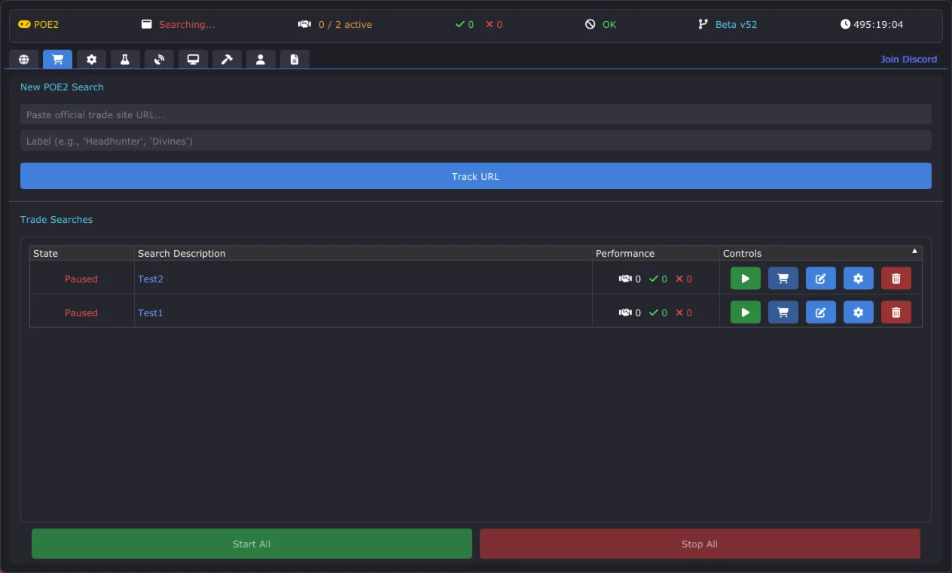Click the cart icon for Test1
The image size is (952, 573).
coord(783,312)
